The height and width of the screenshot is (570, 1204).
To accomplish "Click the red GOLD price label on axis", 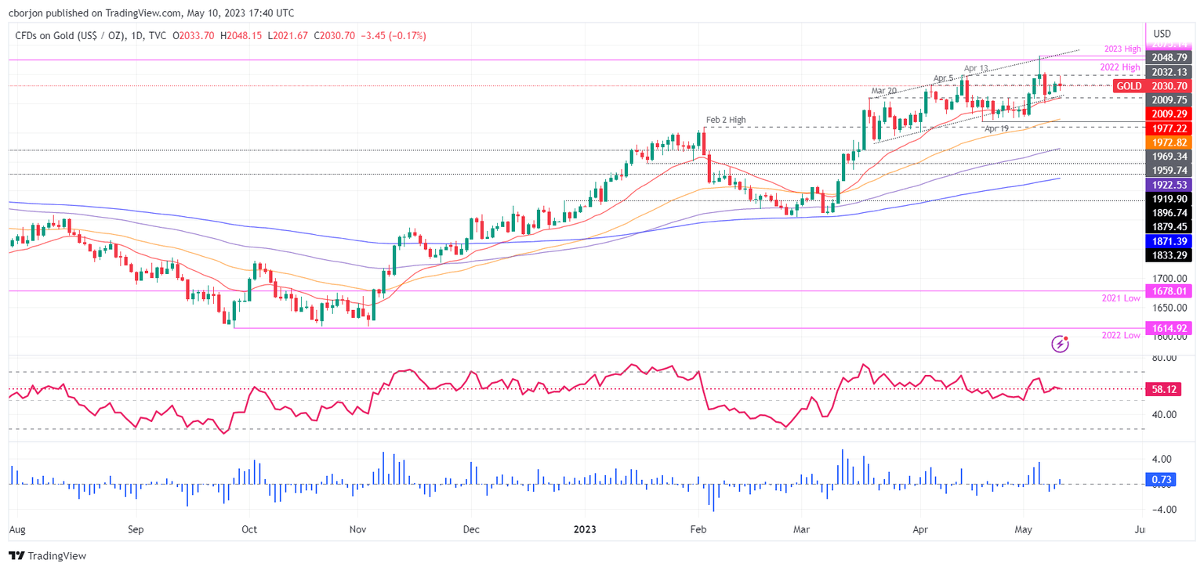I will (1129, 86).
